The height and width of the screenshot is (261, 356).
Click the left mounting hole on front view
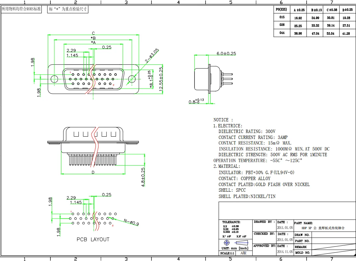(54, 79)
